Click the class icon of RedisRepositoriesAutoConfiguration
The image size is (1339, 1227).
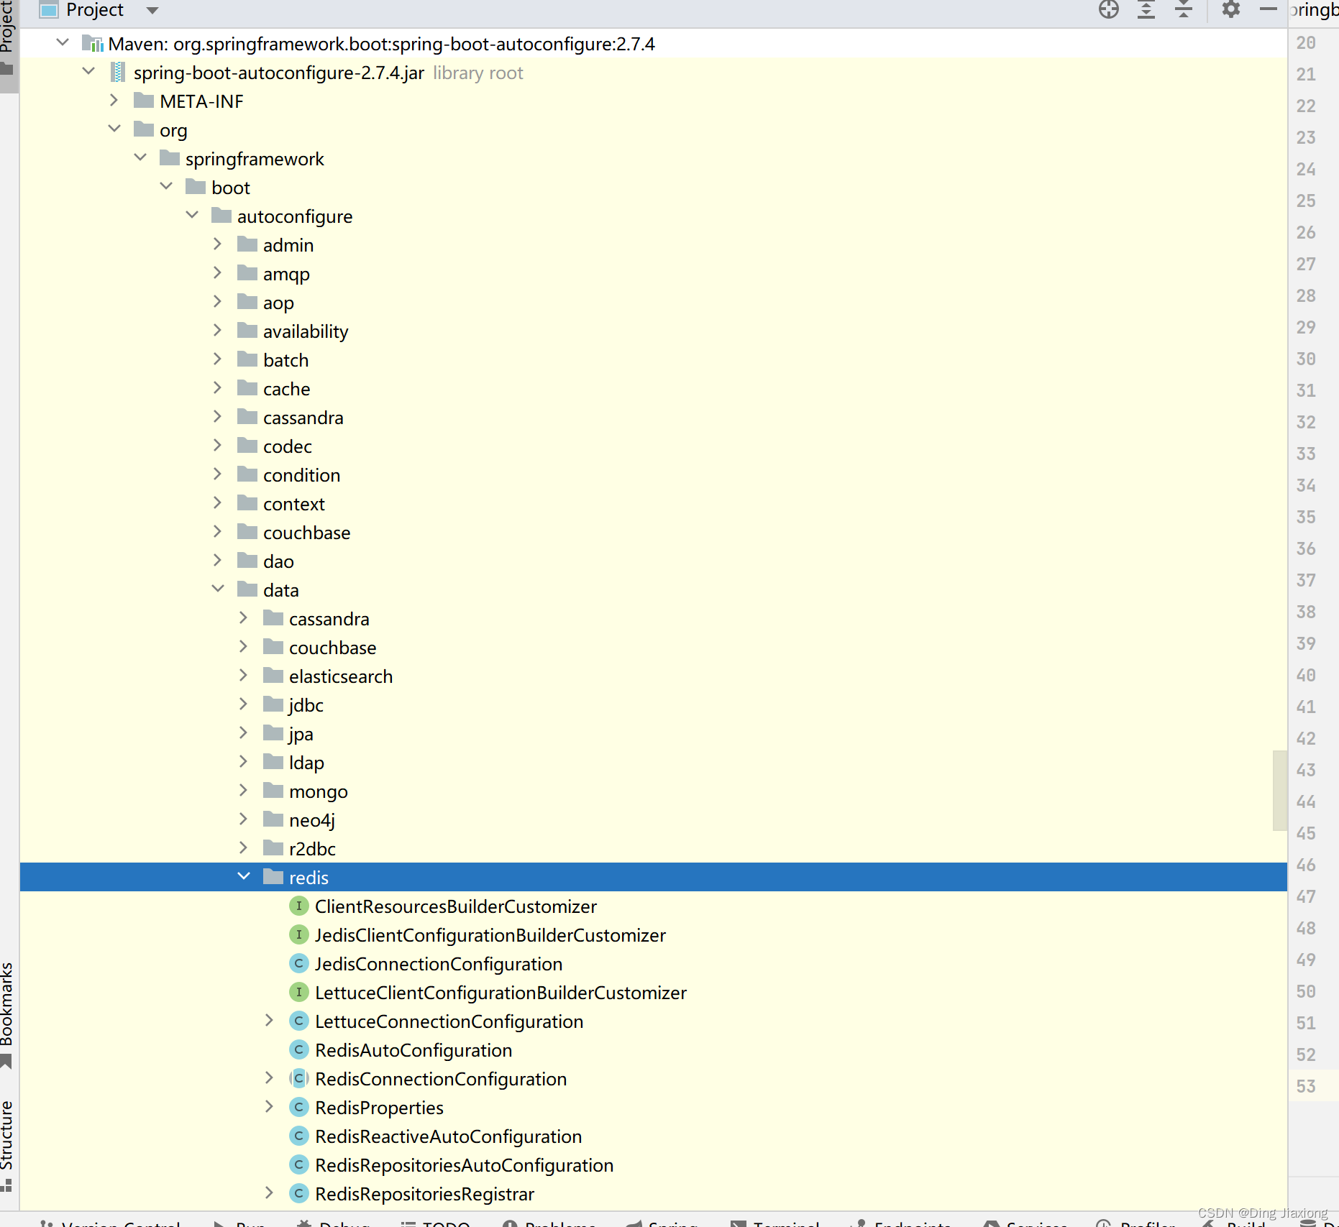click(298, 1165)
